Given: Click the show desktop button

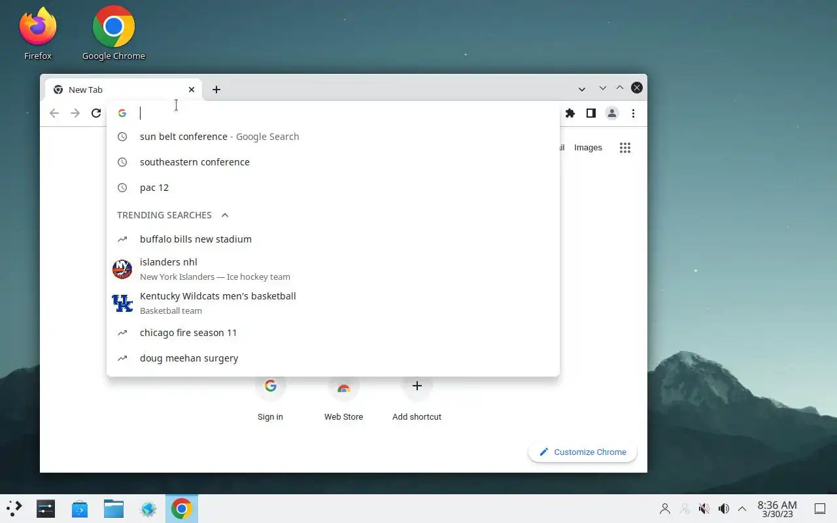Looking at the screenshot, I should pos(819,509).
